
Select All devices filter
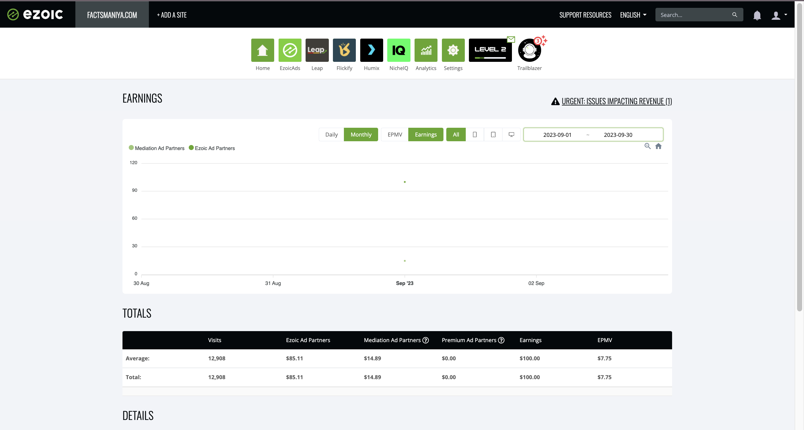[x=456, y=134]
